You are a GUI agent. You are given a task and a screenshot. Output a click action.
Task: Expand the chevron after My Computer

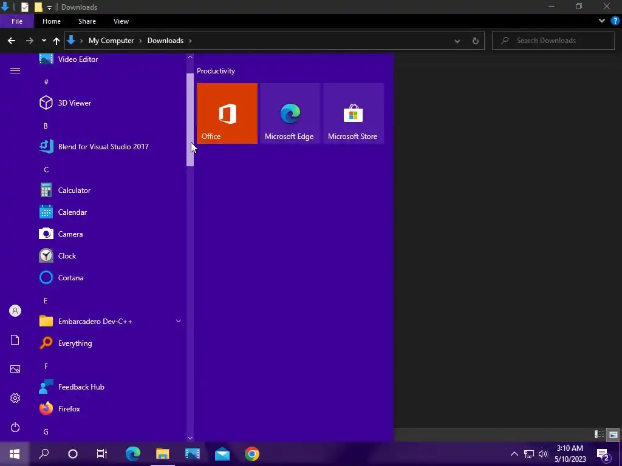point(140,41)
